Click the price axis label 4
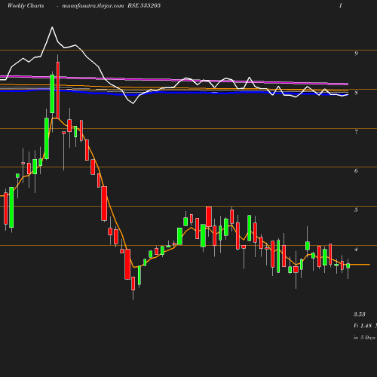This screenshot has height=377, width=377. [x=356, y=250]
